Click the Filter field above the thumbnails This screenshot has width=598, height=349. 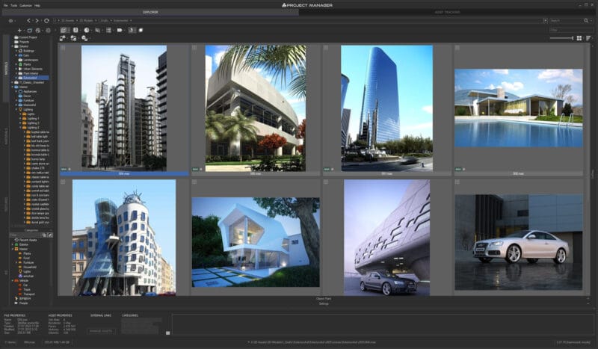point(571,30)
